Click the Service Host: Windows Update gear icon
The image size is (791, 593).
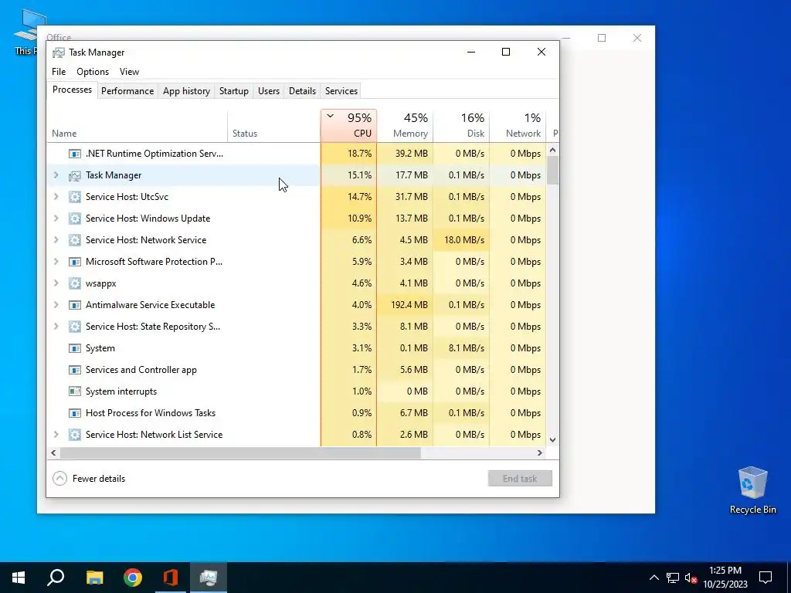[x=75, y=219]
